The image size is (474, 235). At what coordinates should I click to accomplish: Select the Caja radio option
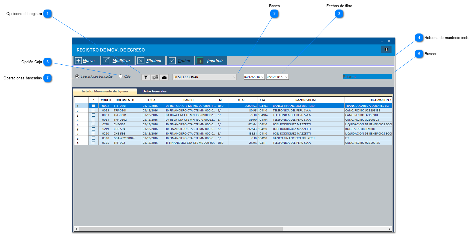121,77
